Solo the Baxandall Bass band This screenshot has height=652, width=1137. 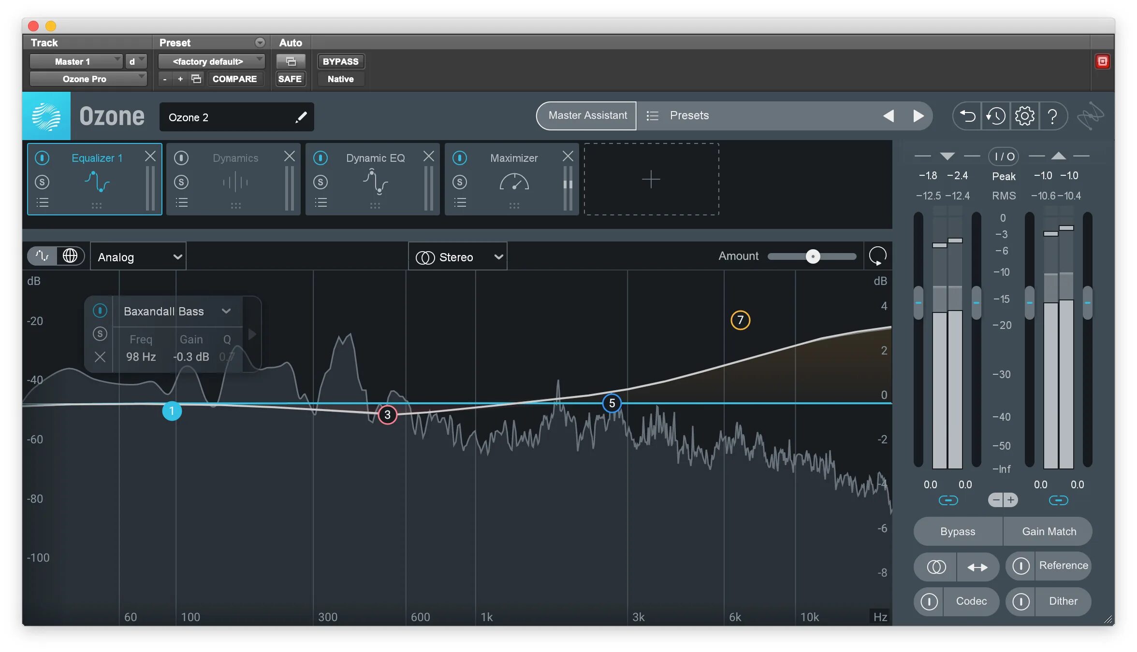click(100, 334)
